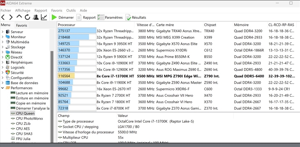Open the Outils menu
This screenshot has height=147, width=300.
(71, 10)
